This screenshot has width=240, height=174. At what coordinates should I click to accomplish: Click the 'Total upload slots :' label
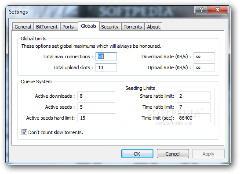[73, 67]
